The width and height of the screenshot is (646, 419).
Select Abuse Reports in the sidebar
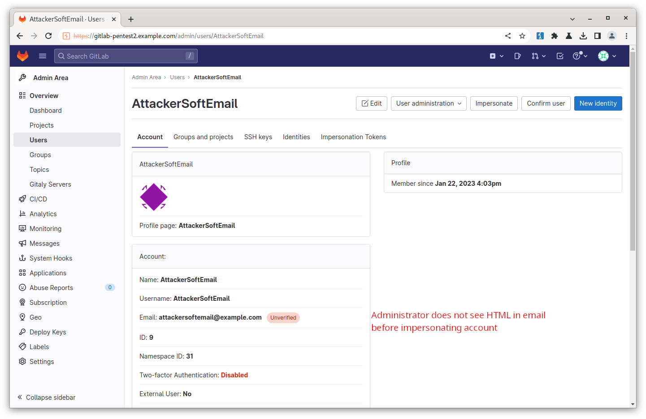click(51, 288)
